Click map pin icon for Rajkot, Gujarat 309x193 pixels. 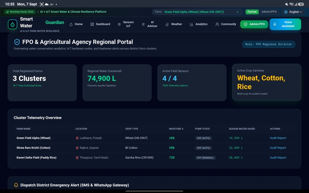77,148
